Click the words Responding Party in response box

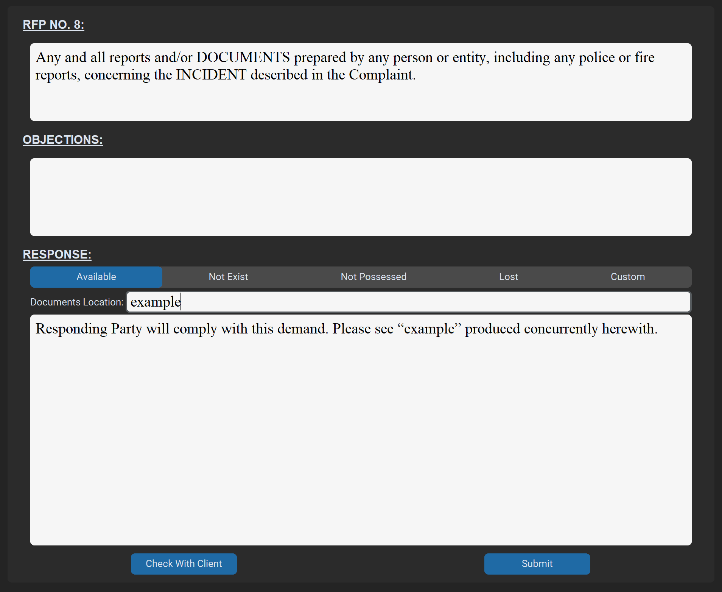[89, 329]
